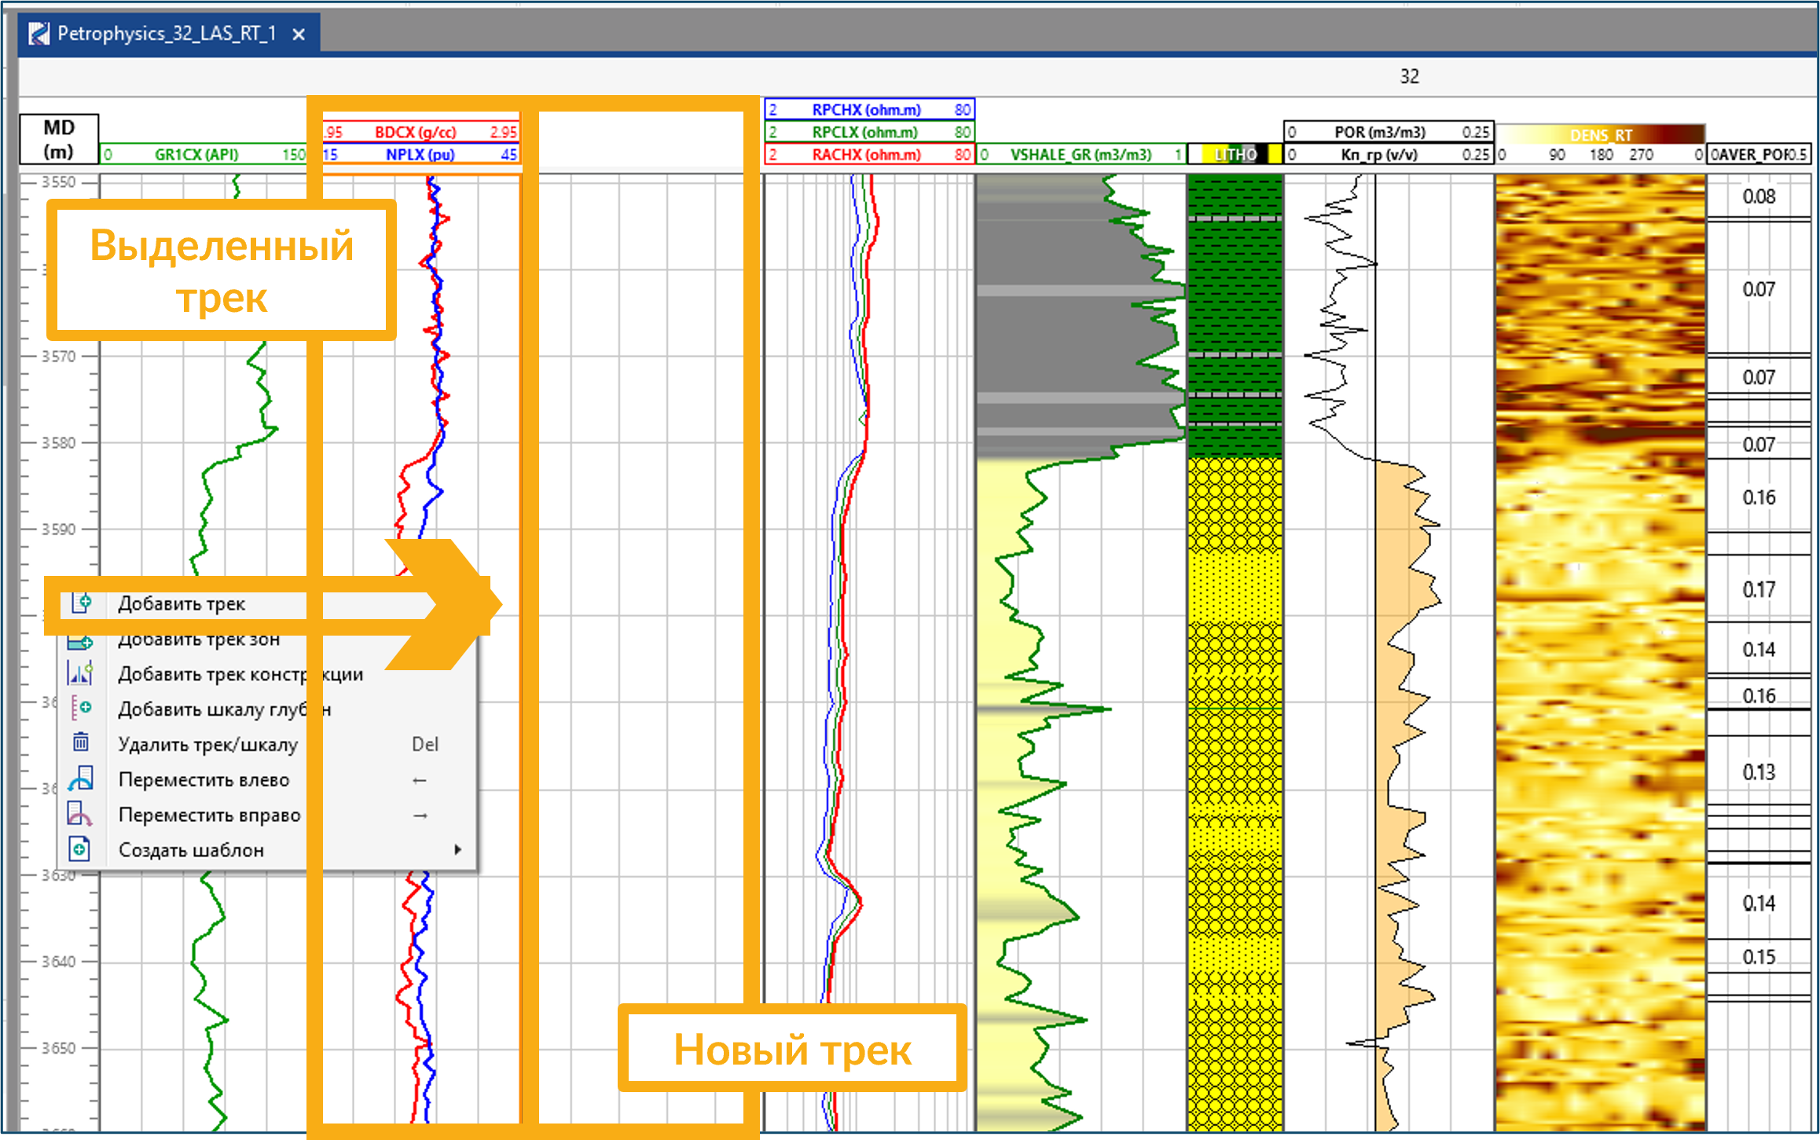Select the Кп_гр (v/v) curve header

(x=1389, y=155)
